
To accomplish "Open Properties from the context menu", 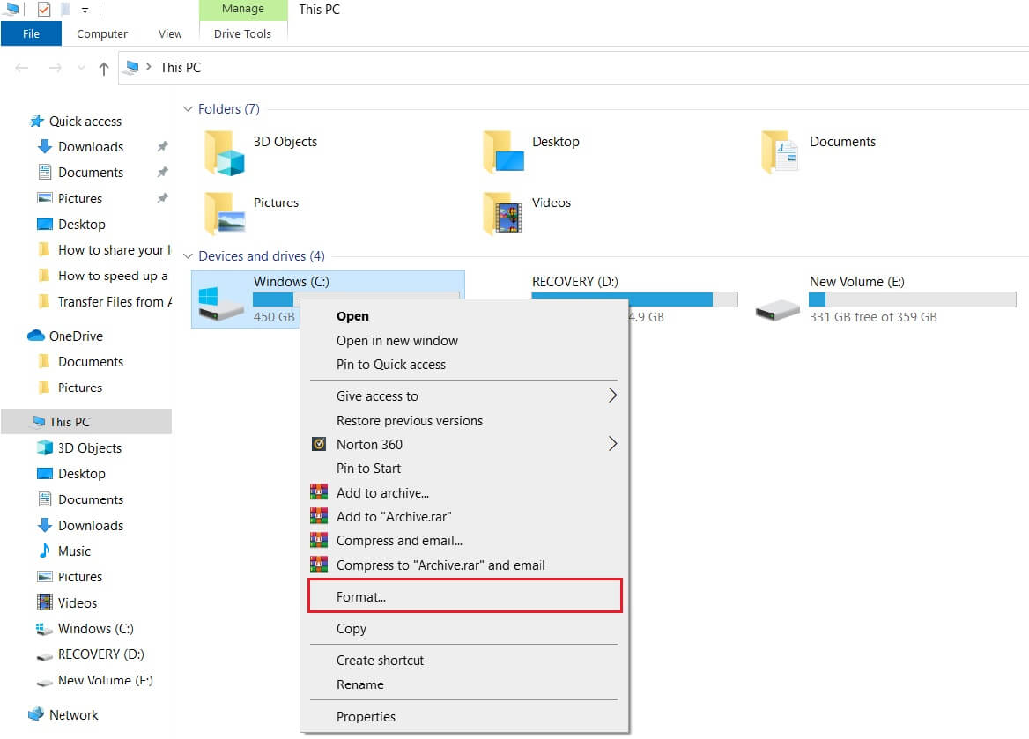I will 464,717.
